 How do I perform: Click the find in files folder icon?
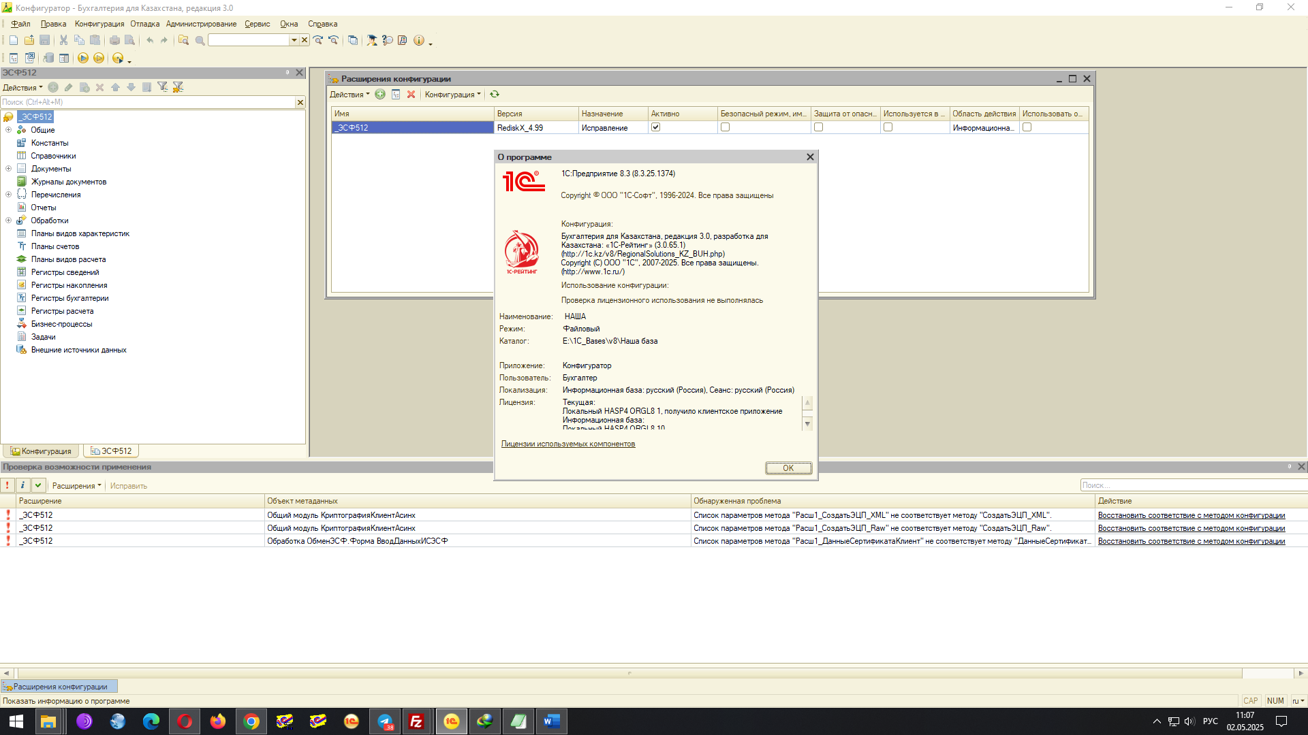click(x=183, y=41)
